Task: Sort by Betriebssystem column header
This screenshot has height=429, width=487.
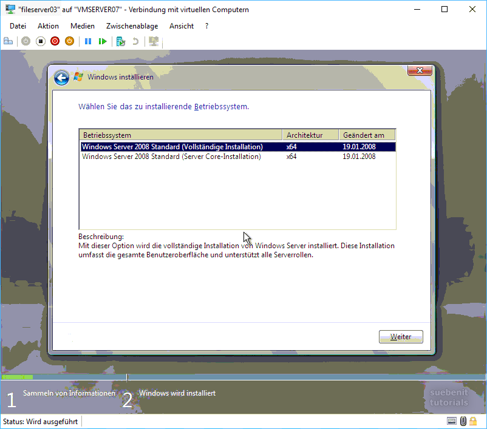Action: coord(181,135)
